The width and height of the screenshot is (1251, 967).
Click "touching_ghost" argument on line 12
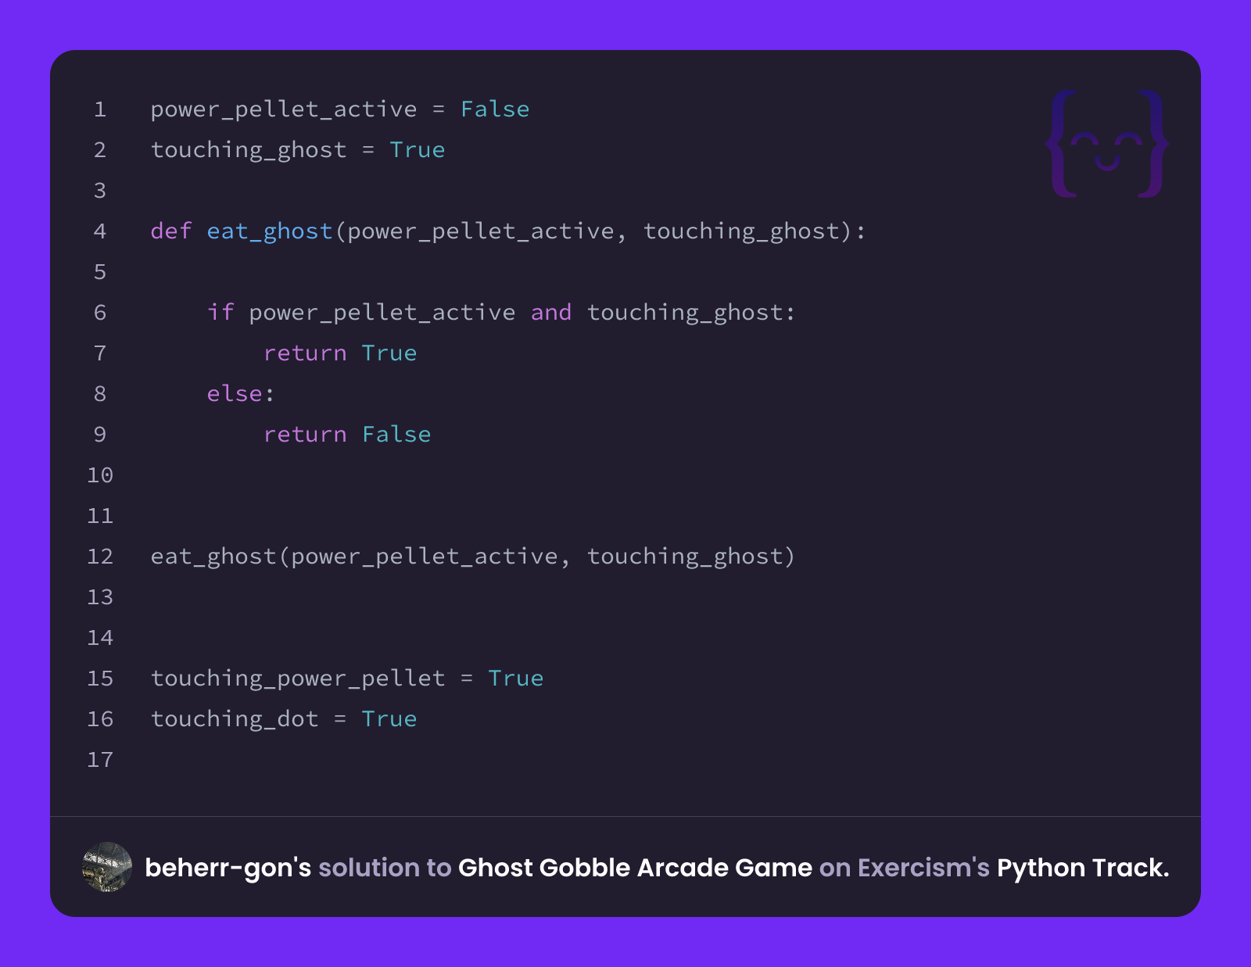pyautogui.click(x=685, y=557)
